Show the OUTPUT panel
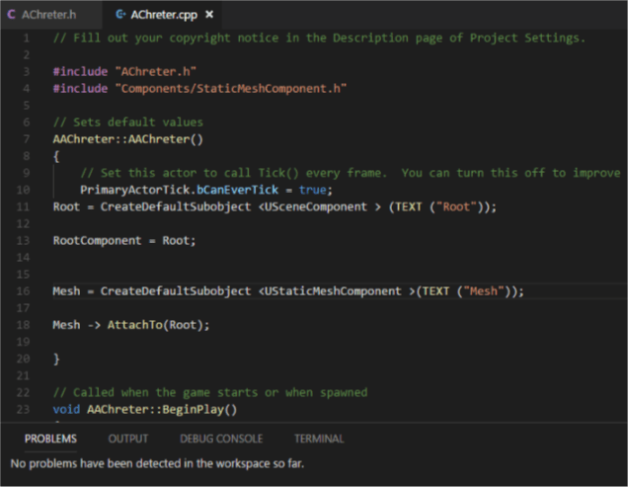Image resolution: width=628 pixels, height=487 pixels. [x=128, y=439]
